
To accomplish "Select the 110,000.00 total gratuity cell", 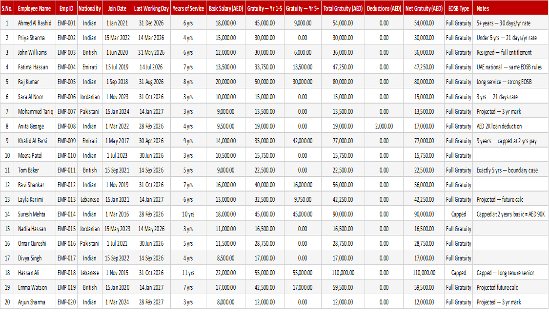I will (x=343, y=273).
